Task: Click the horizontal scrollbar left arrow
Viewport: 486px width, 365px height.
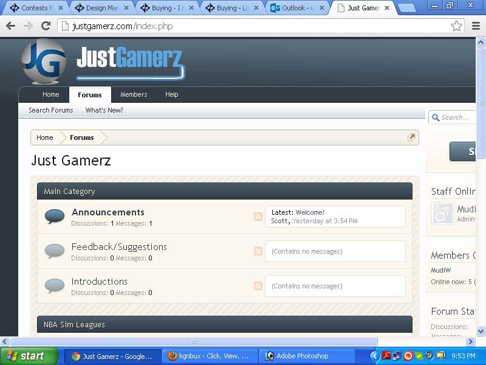Action: click(4, 342)
